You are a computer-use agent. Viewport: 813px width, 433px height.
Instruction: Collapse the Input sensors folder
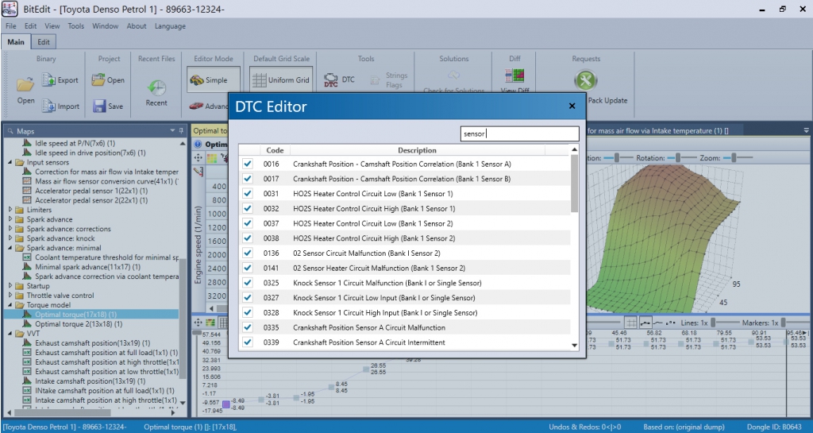pos(10,162)
